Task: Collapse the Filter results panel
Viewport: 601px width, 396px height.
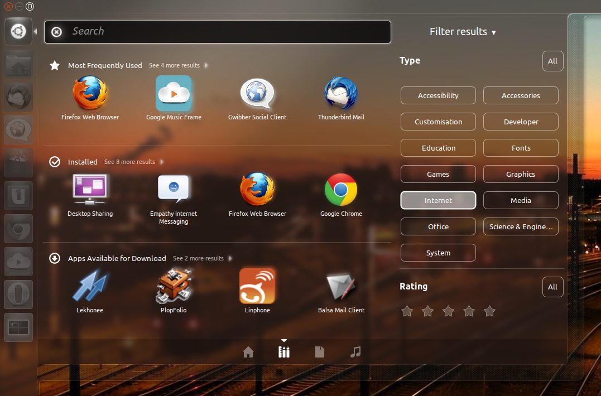Action: [463, 32]
